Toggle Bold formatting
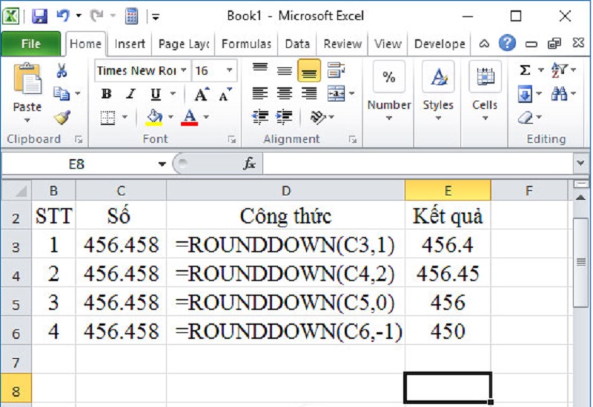Image resolution: width=593 pixels, height=407 pixels. 107,94
